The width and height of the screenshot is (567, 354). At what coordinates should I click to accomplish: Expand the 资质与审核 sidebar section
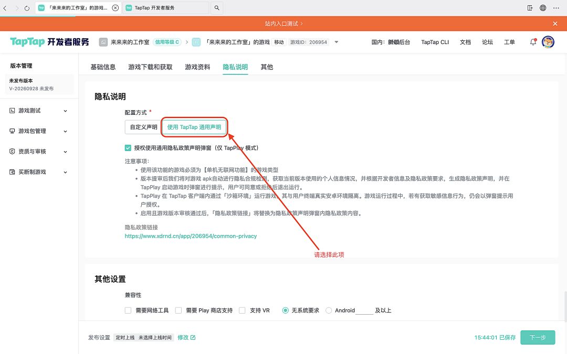[66, 152]
